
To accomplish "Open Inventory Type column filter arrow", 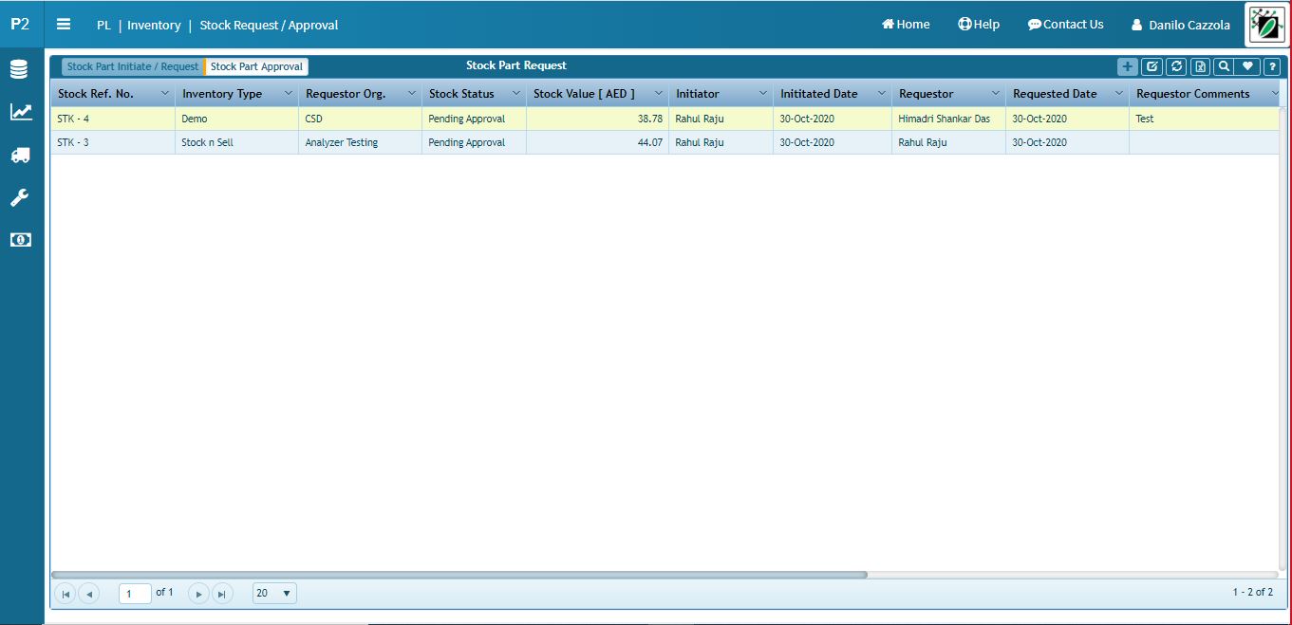I will point(288,93).
